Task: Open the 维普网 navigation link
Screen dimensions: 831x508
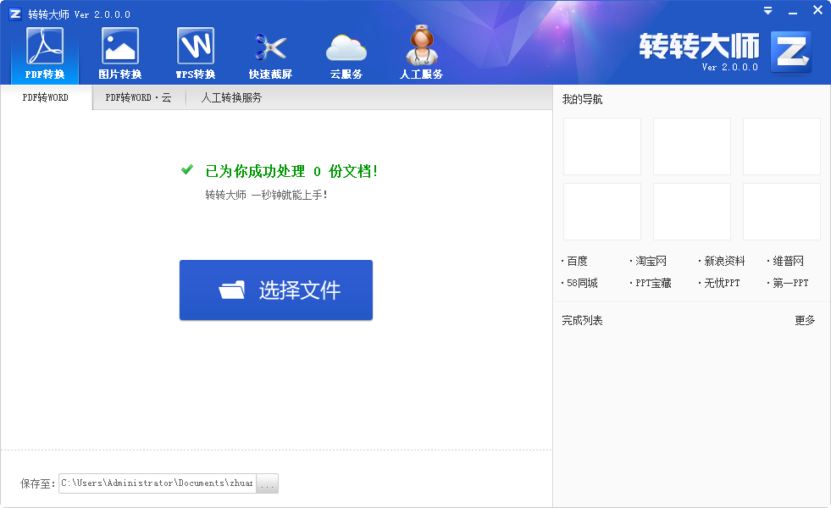Action: [788, 260]
